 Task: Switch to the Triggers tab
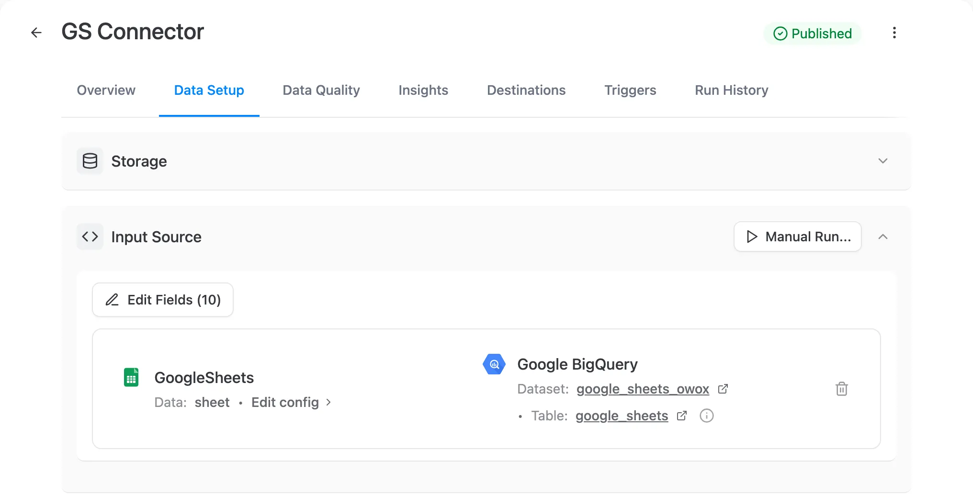[630, 90]
